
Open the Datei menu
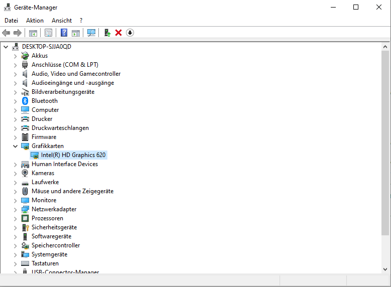pyautogui.click(x=11, y=21)
